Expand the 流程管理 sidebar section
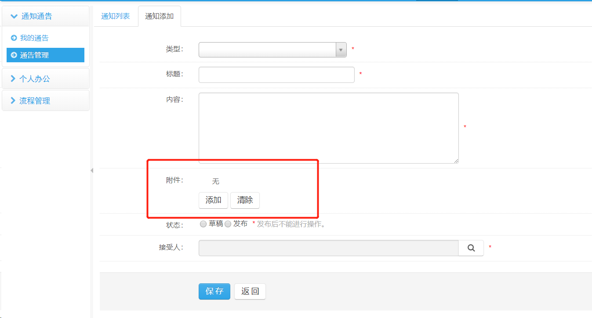This screenshot has height=318, width=592. click(46, 101)
